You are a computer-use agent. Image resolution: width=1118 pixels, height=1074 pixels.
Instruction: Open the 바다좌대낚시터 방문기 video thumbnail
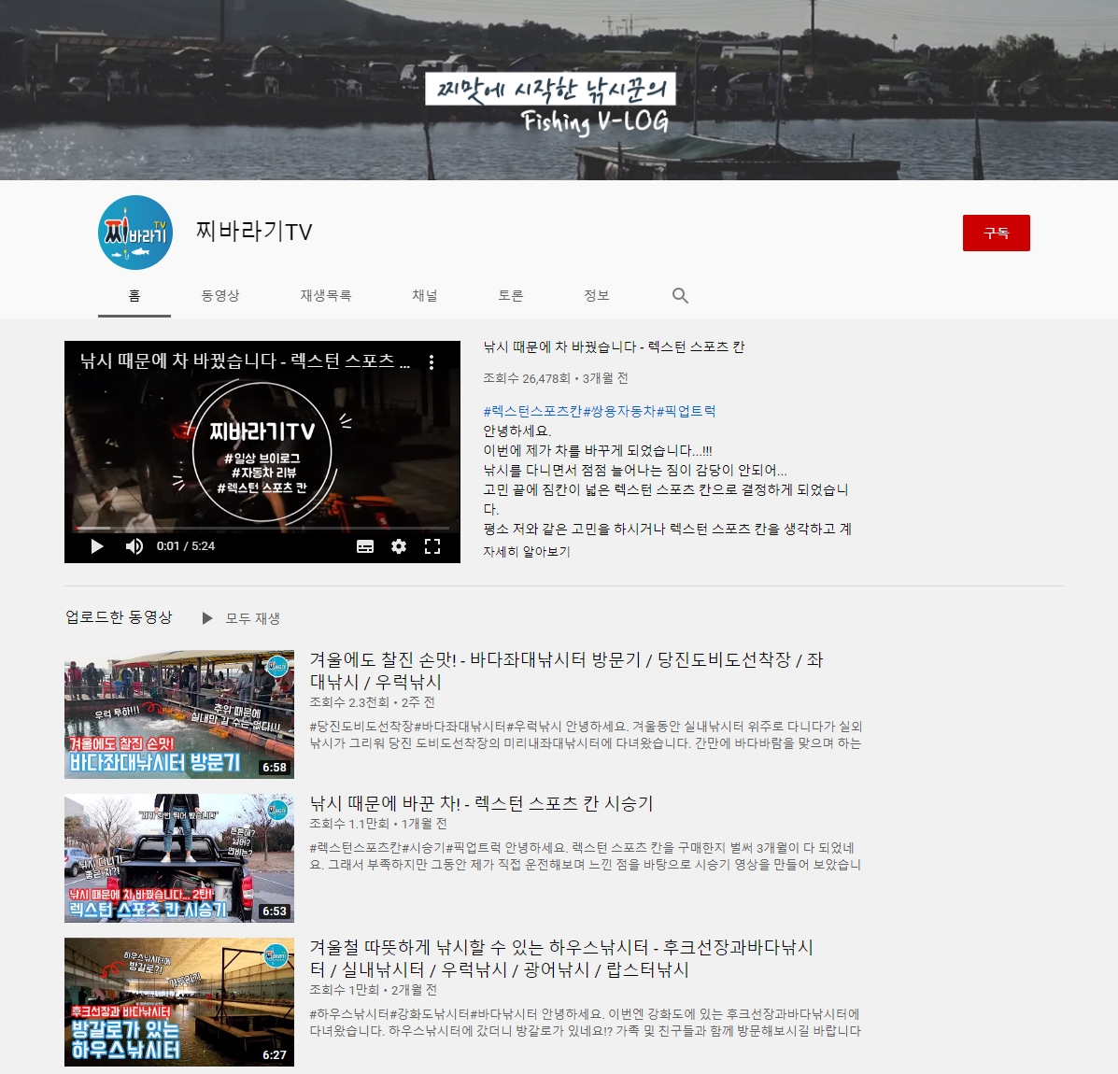[x=179, y=715]
